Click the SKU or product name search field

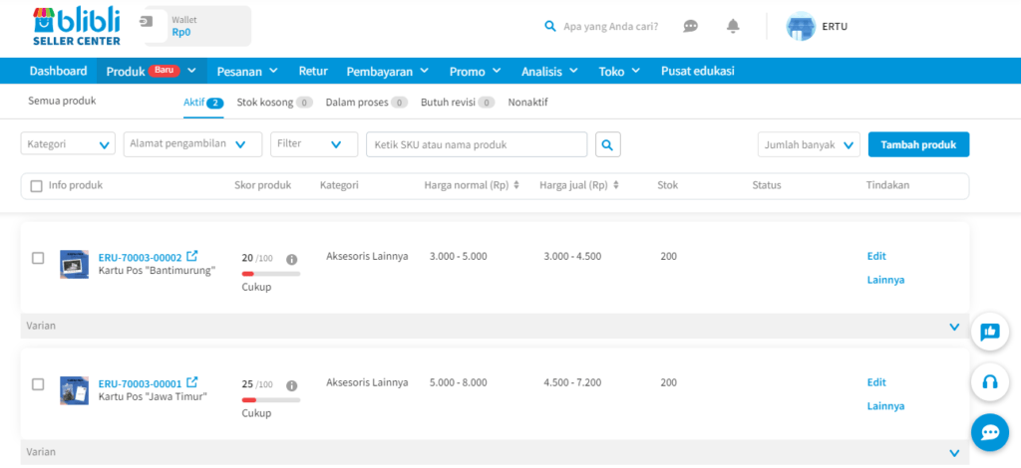click(477, 144)
